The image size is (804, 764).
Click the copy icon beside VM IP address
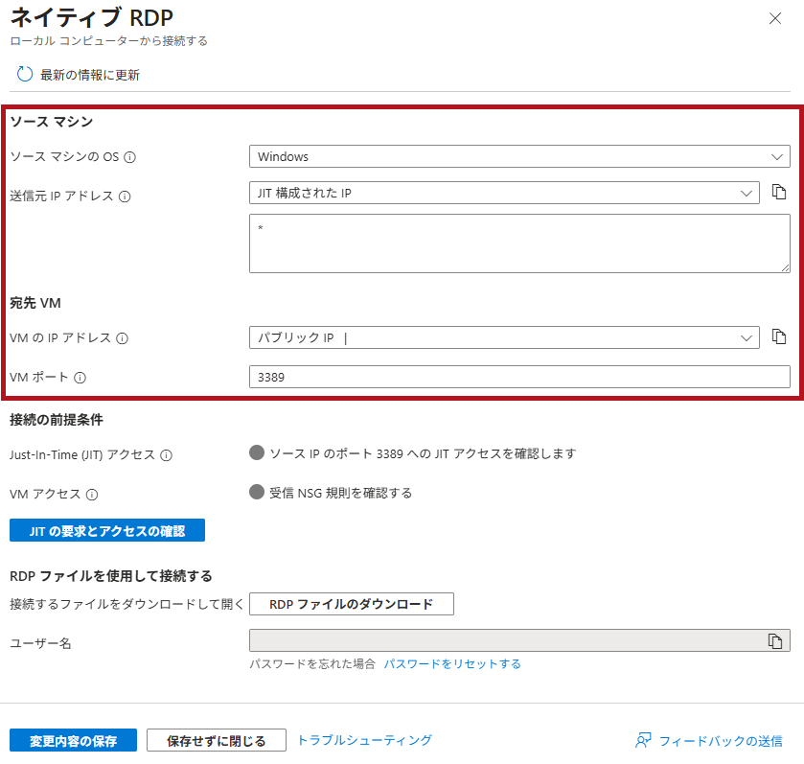point(780,336)
